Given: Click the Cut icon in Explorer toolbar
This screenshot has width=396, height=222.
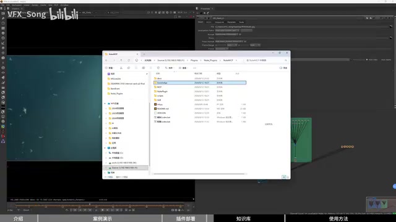Looking at the screenshot, I should tap(121, 68).
